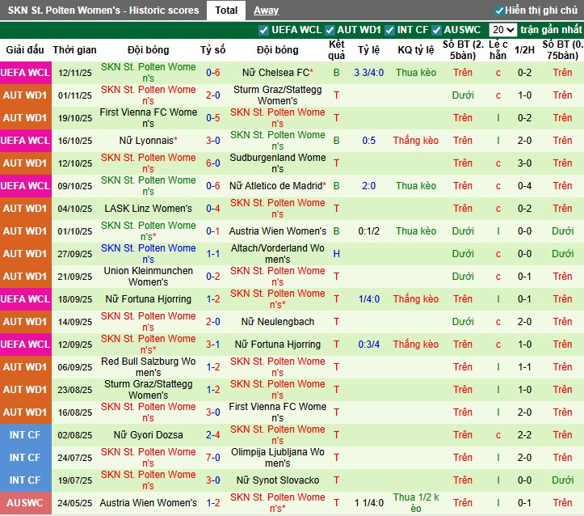
Task: Click the 3 3/4:0 odds value
Action: click(x=368, y=73)
